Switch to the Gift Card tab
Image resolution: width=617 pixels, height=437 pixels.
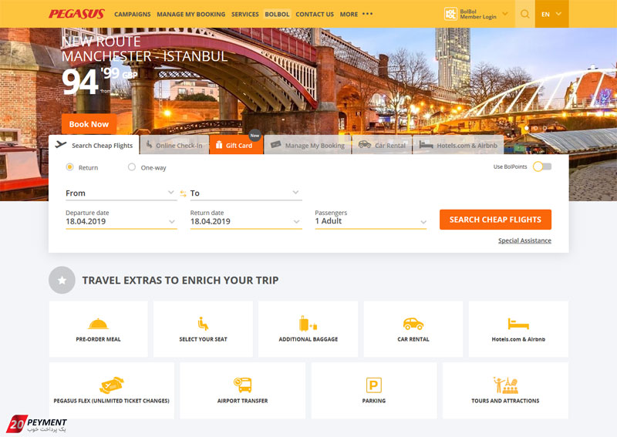(236, 145)
